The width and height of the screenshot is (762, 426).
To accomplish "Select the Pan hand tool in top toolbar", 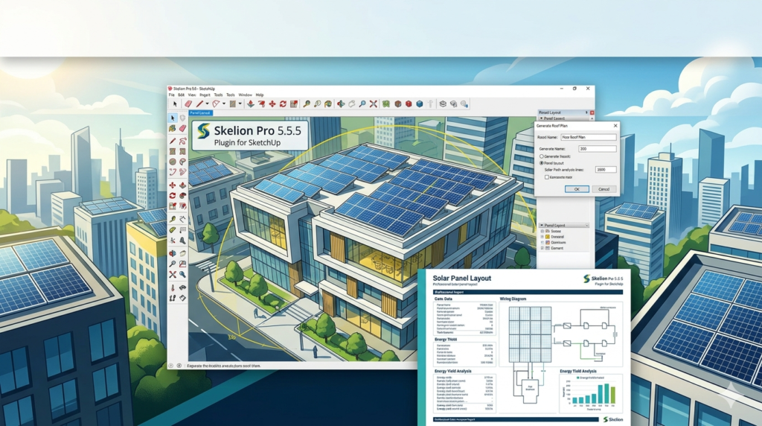I will pyautogui.click(x=351, y=104).
